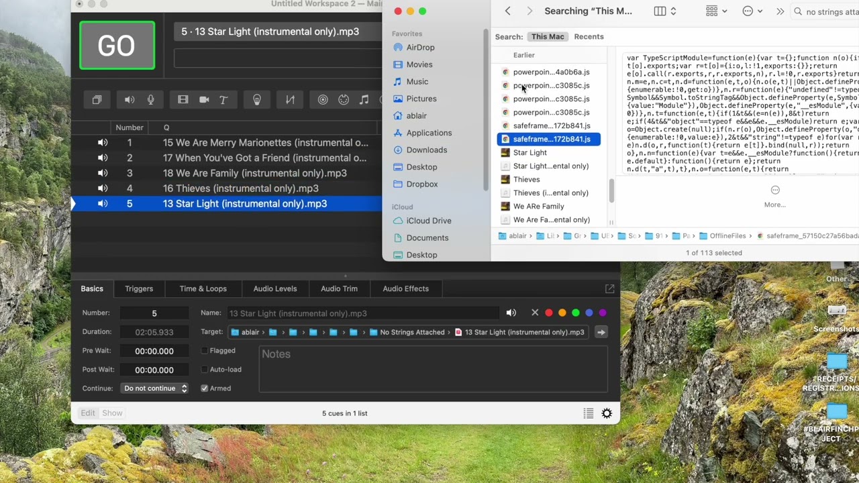The image size is (859, 483).
Task: Open the Finder action menu dropdown
Action: (752, 11)
